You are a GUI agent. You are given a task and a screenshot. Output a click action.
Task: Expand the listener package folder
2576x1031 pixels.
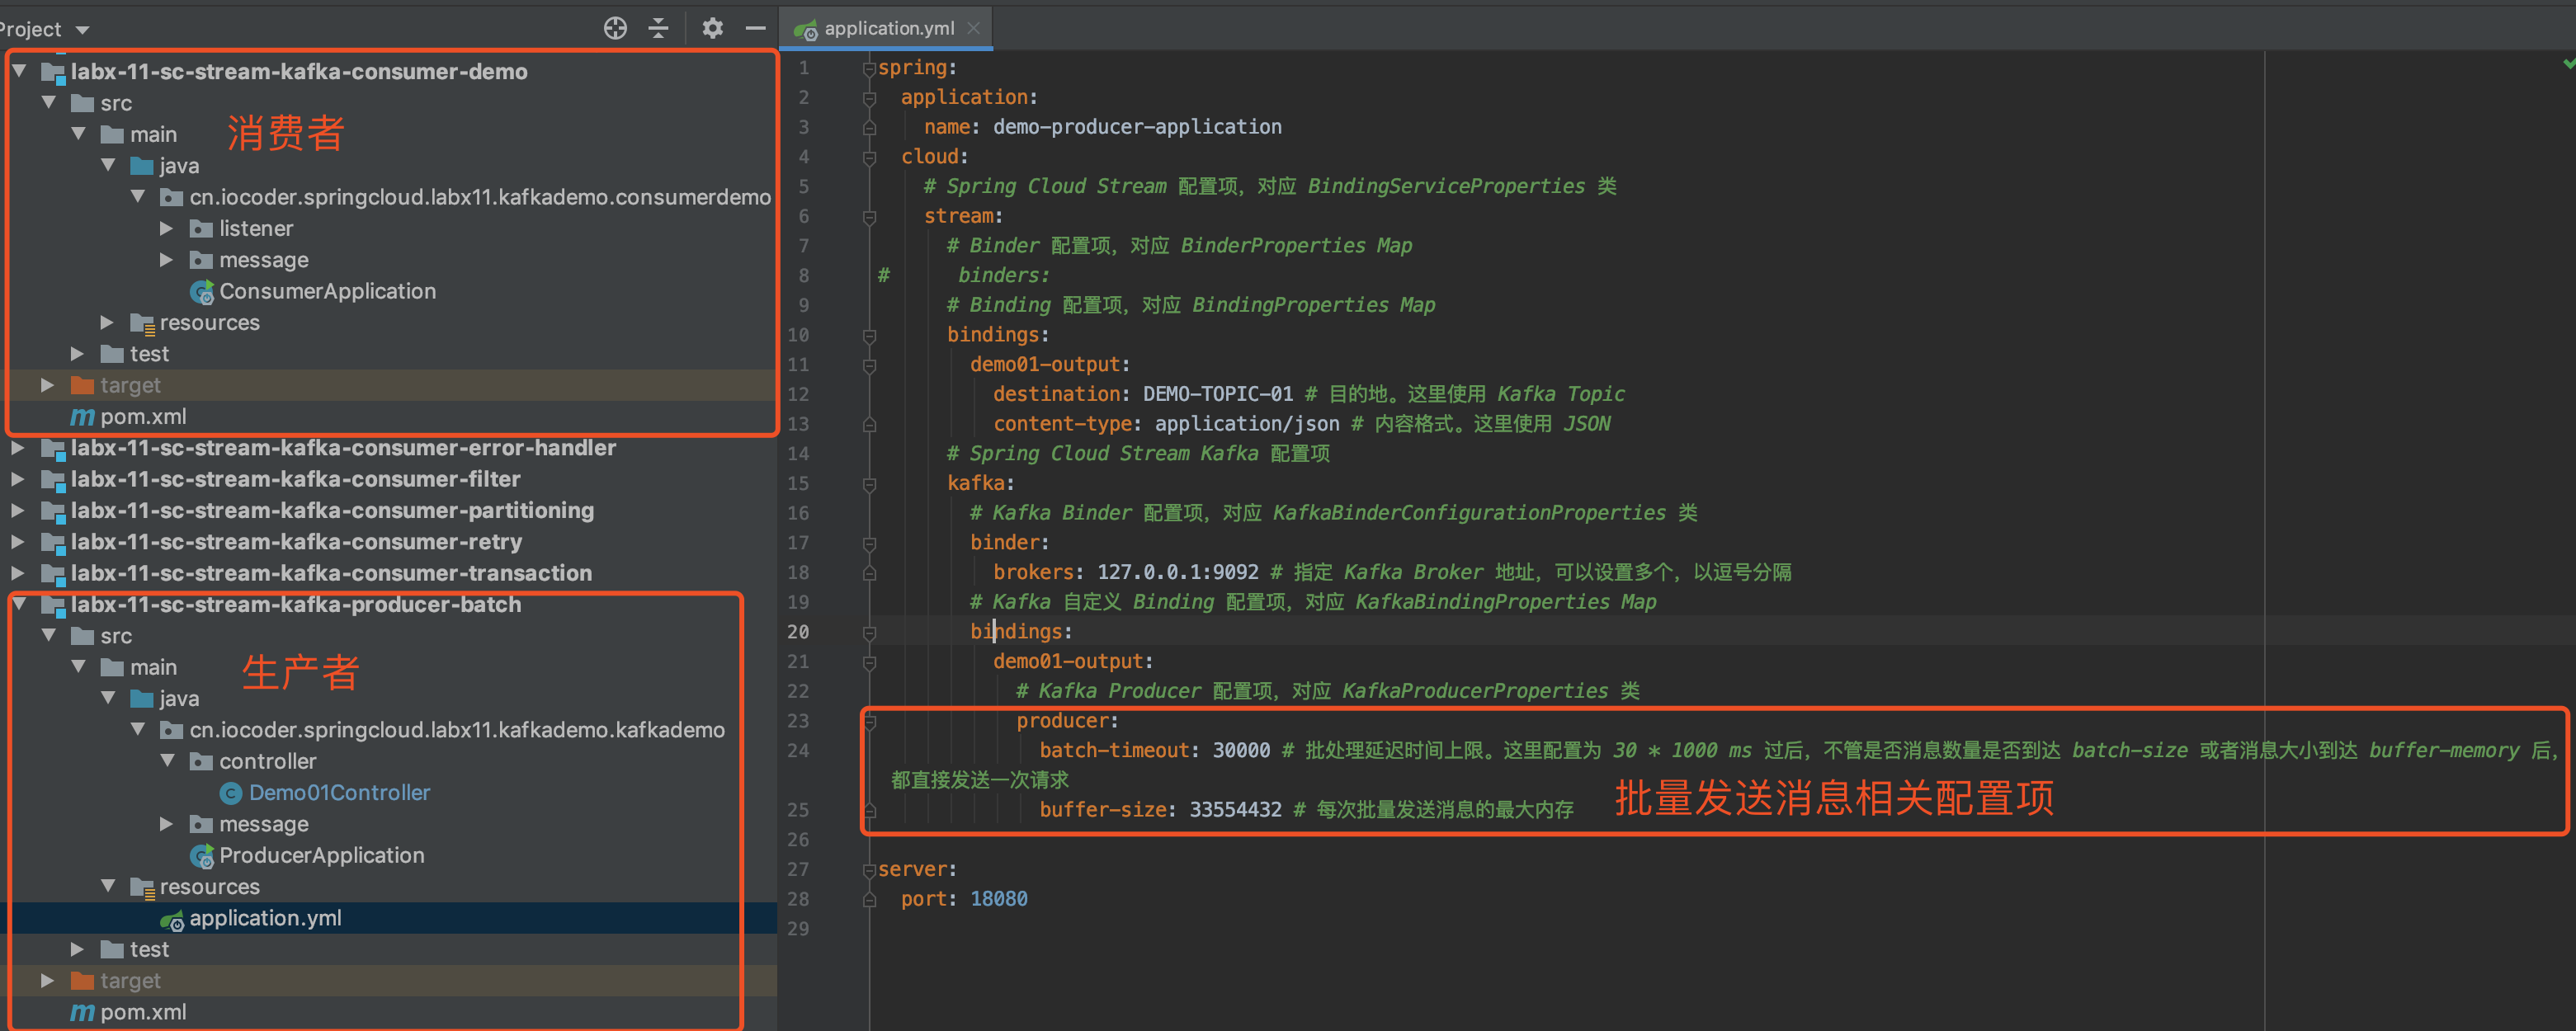[x=166, y=229]
